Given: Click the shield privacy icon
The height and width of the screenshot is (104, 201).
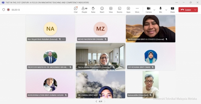Looking at the screenshot, I should (x=4, y=10).
